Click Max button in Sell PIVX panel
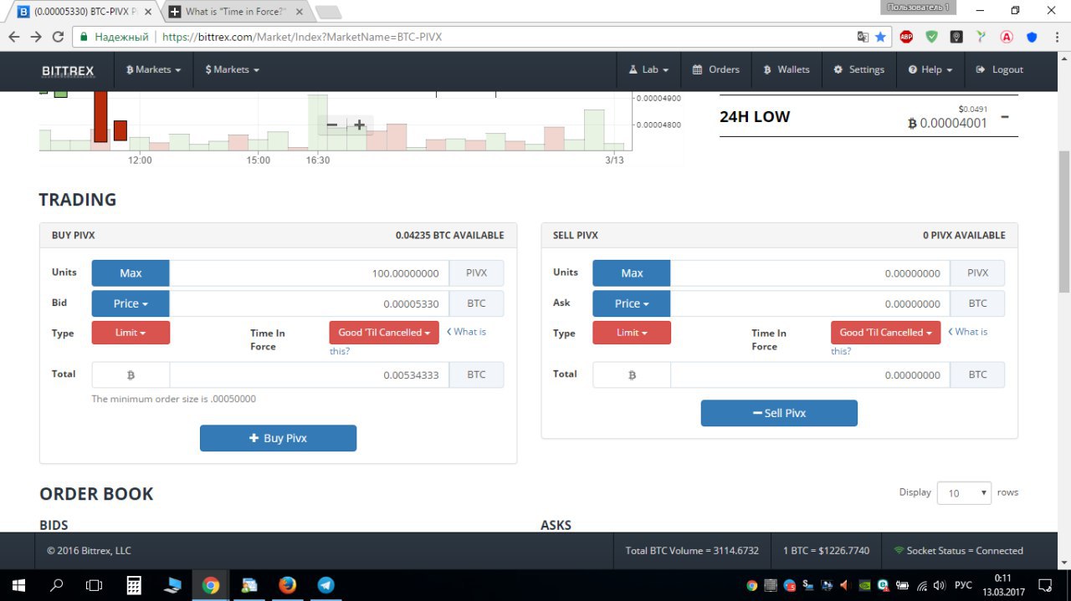Image resolution: width=1071 pixels, height=601 pixels. [632, 273]
